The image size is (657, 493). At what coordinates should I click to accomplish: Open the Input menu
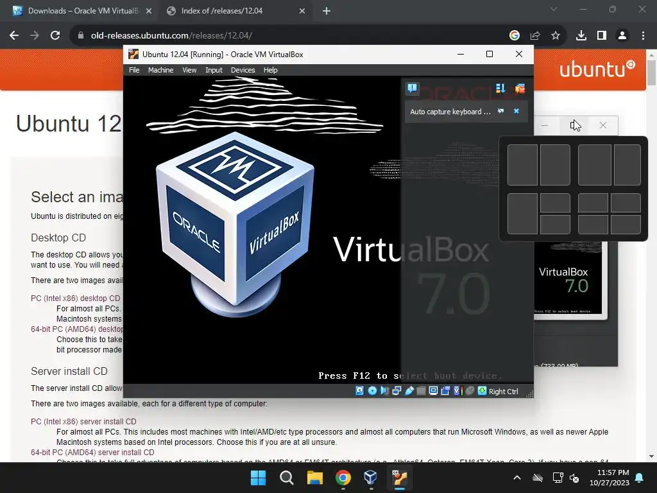[x=214, y=70]
